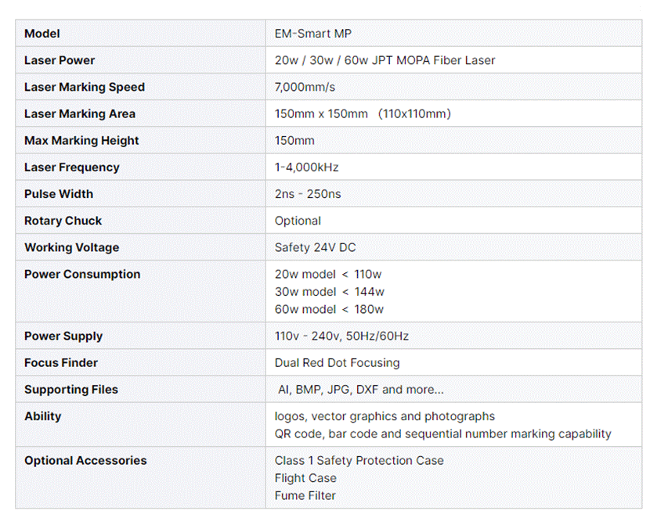Click the Supporting Files label

tap(71, 390)
